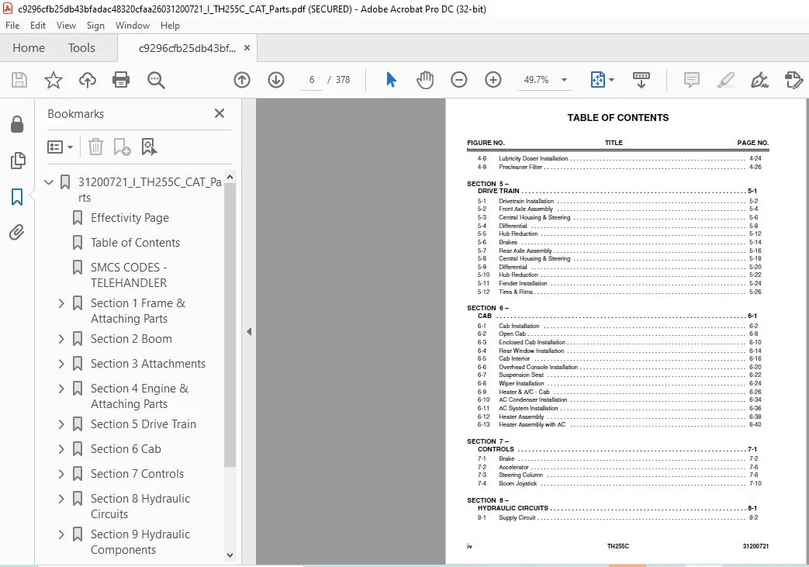Select the c9296cfb25db43bf document tab

(x=187, y=48)
